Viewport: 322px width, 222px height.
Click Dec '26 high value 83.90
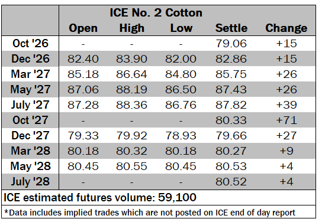click(131, 59)
